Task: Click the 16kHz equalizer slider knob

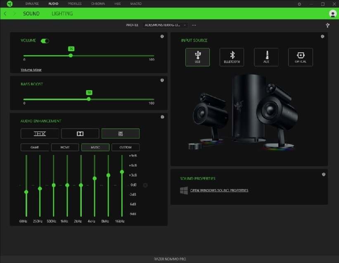Action: (x=122, y=172)
